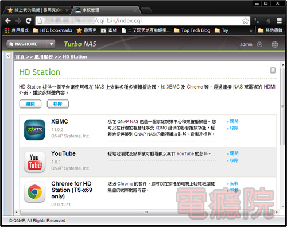This screenshot has width=287, height=227.
Task: Click the horizontal scroll left arrow
Action: [17, 212]
